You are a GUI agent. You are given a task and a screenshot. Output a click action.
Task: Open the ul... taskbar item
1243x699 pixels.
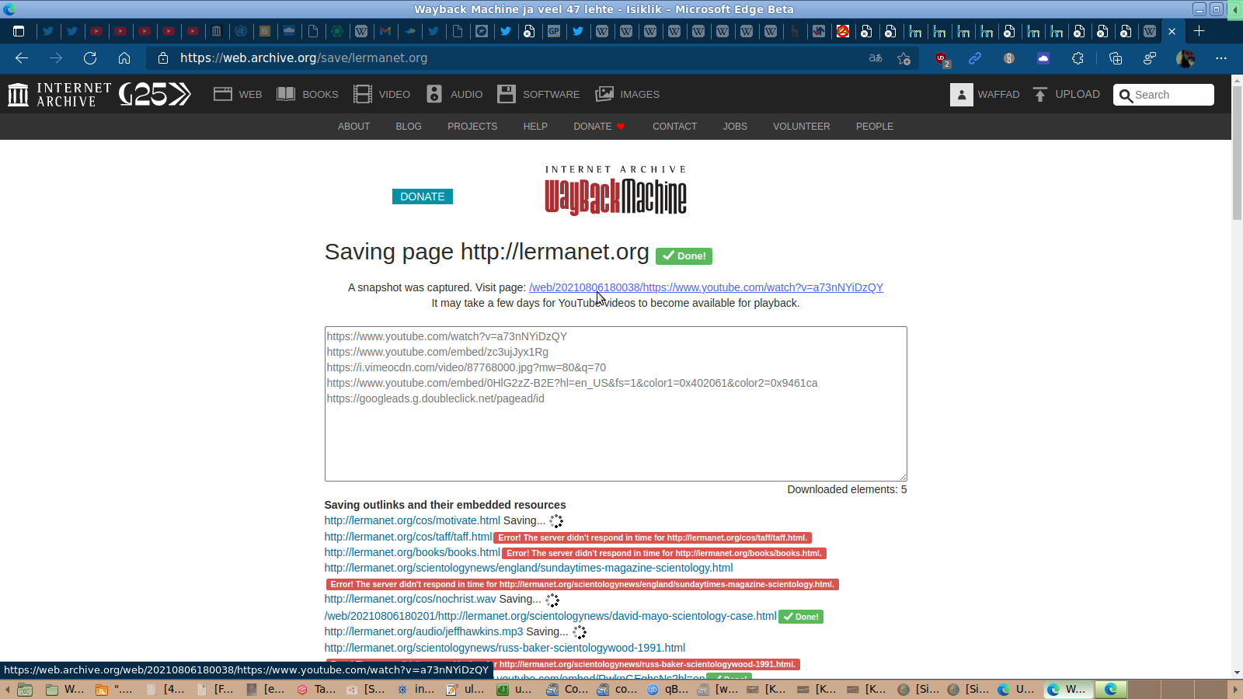(466, 689)
